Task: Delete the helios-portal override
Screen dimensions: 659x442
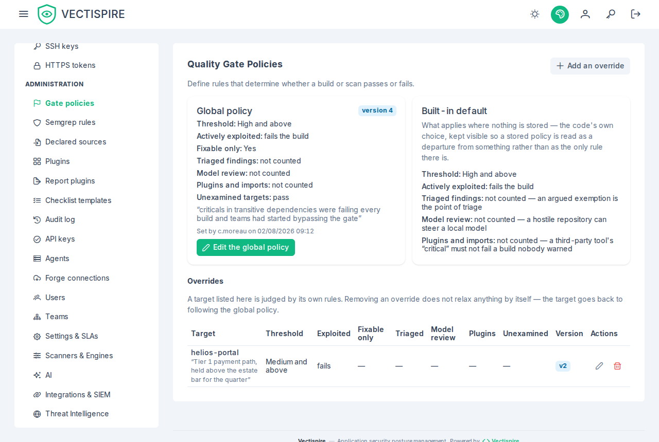Action: pyautogui.click(x=617, y=366)
